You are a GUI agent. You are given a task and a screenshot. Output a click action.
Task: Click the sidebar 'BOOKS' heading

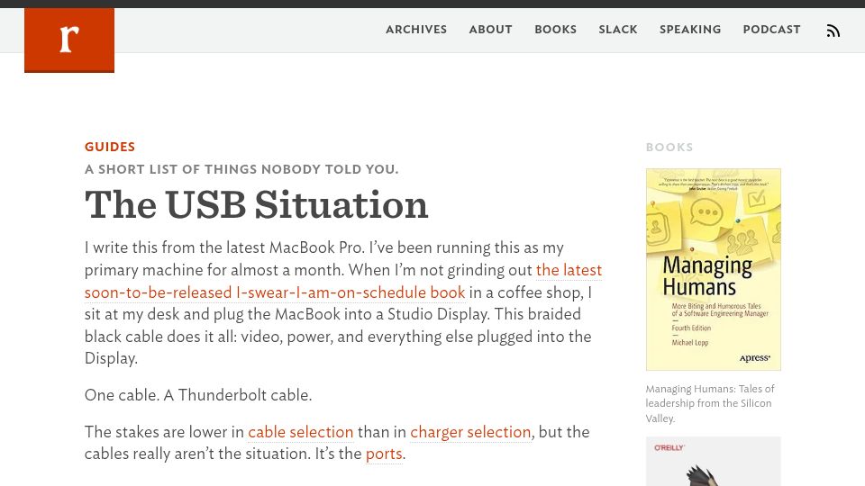click(669, 147)
